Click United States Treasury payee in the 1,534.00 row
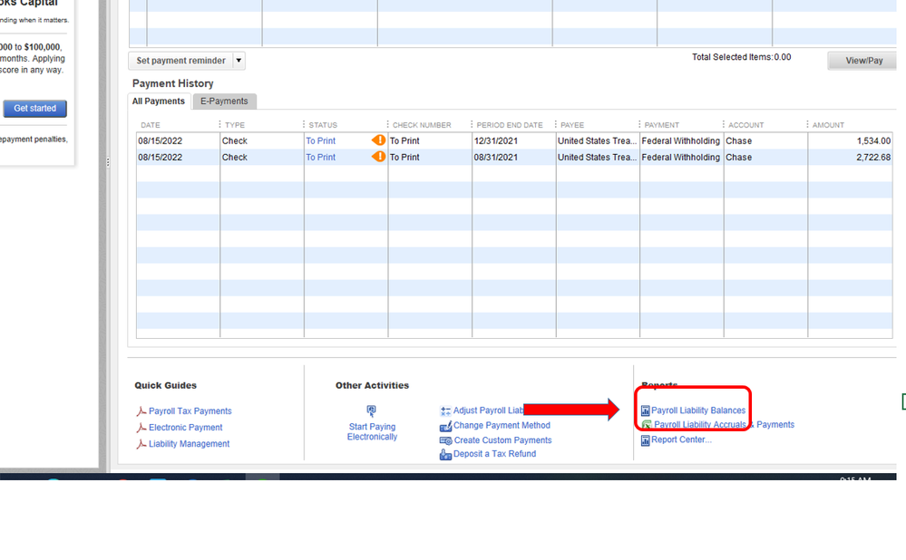The width and height of the screenshot is (906, 560). 597,140
